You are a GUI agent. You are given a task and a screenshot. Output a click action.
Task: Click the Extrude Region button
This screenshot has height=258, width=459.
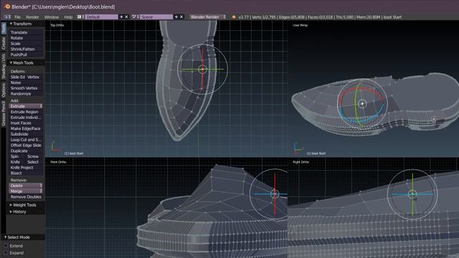coord(26,112)
